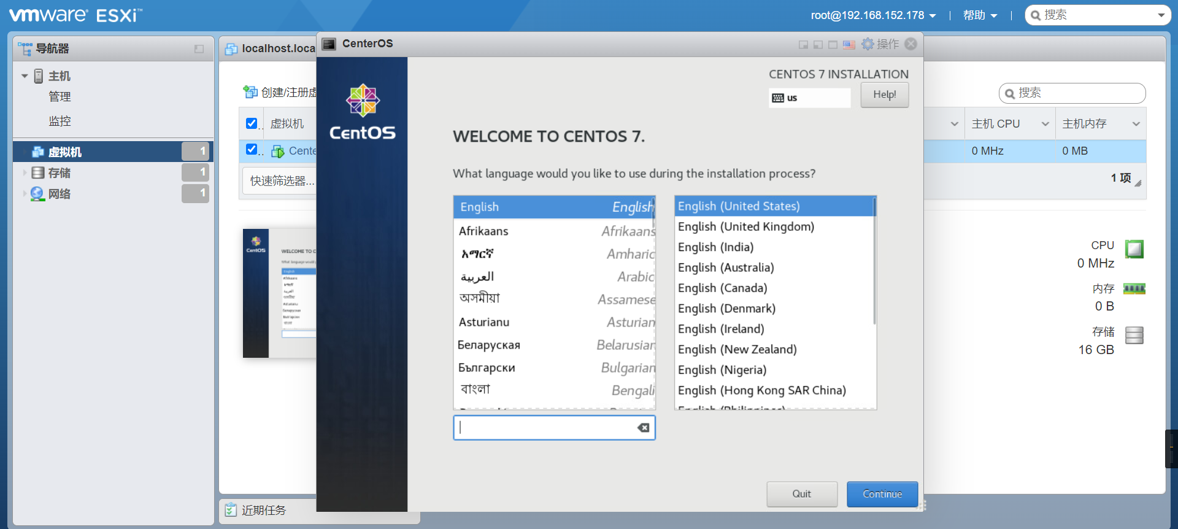Open the Host CPU column dropdown arrow
Viewport: 1178px width, 529px height.
pyautogui.click(x=1045, y=124)
